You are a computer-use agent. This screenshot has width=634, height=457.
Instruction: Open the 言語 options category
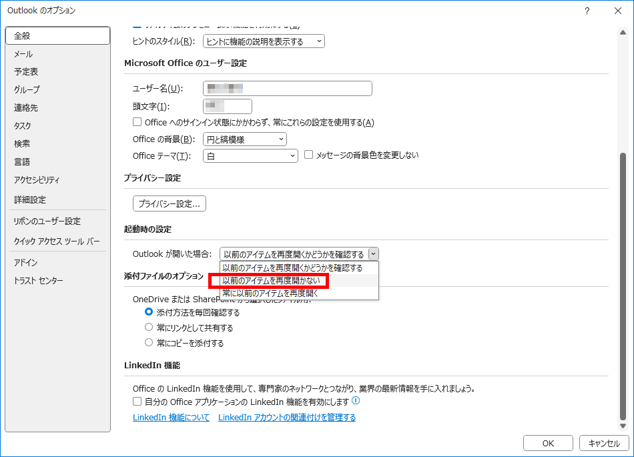coord(58,161)
